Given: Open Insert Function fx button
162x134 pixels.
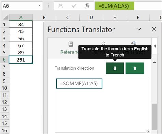Looking at the screenshot, I should 87,5.
